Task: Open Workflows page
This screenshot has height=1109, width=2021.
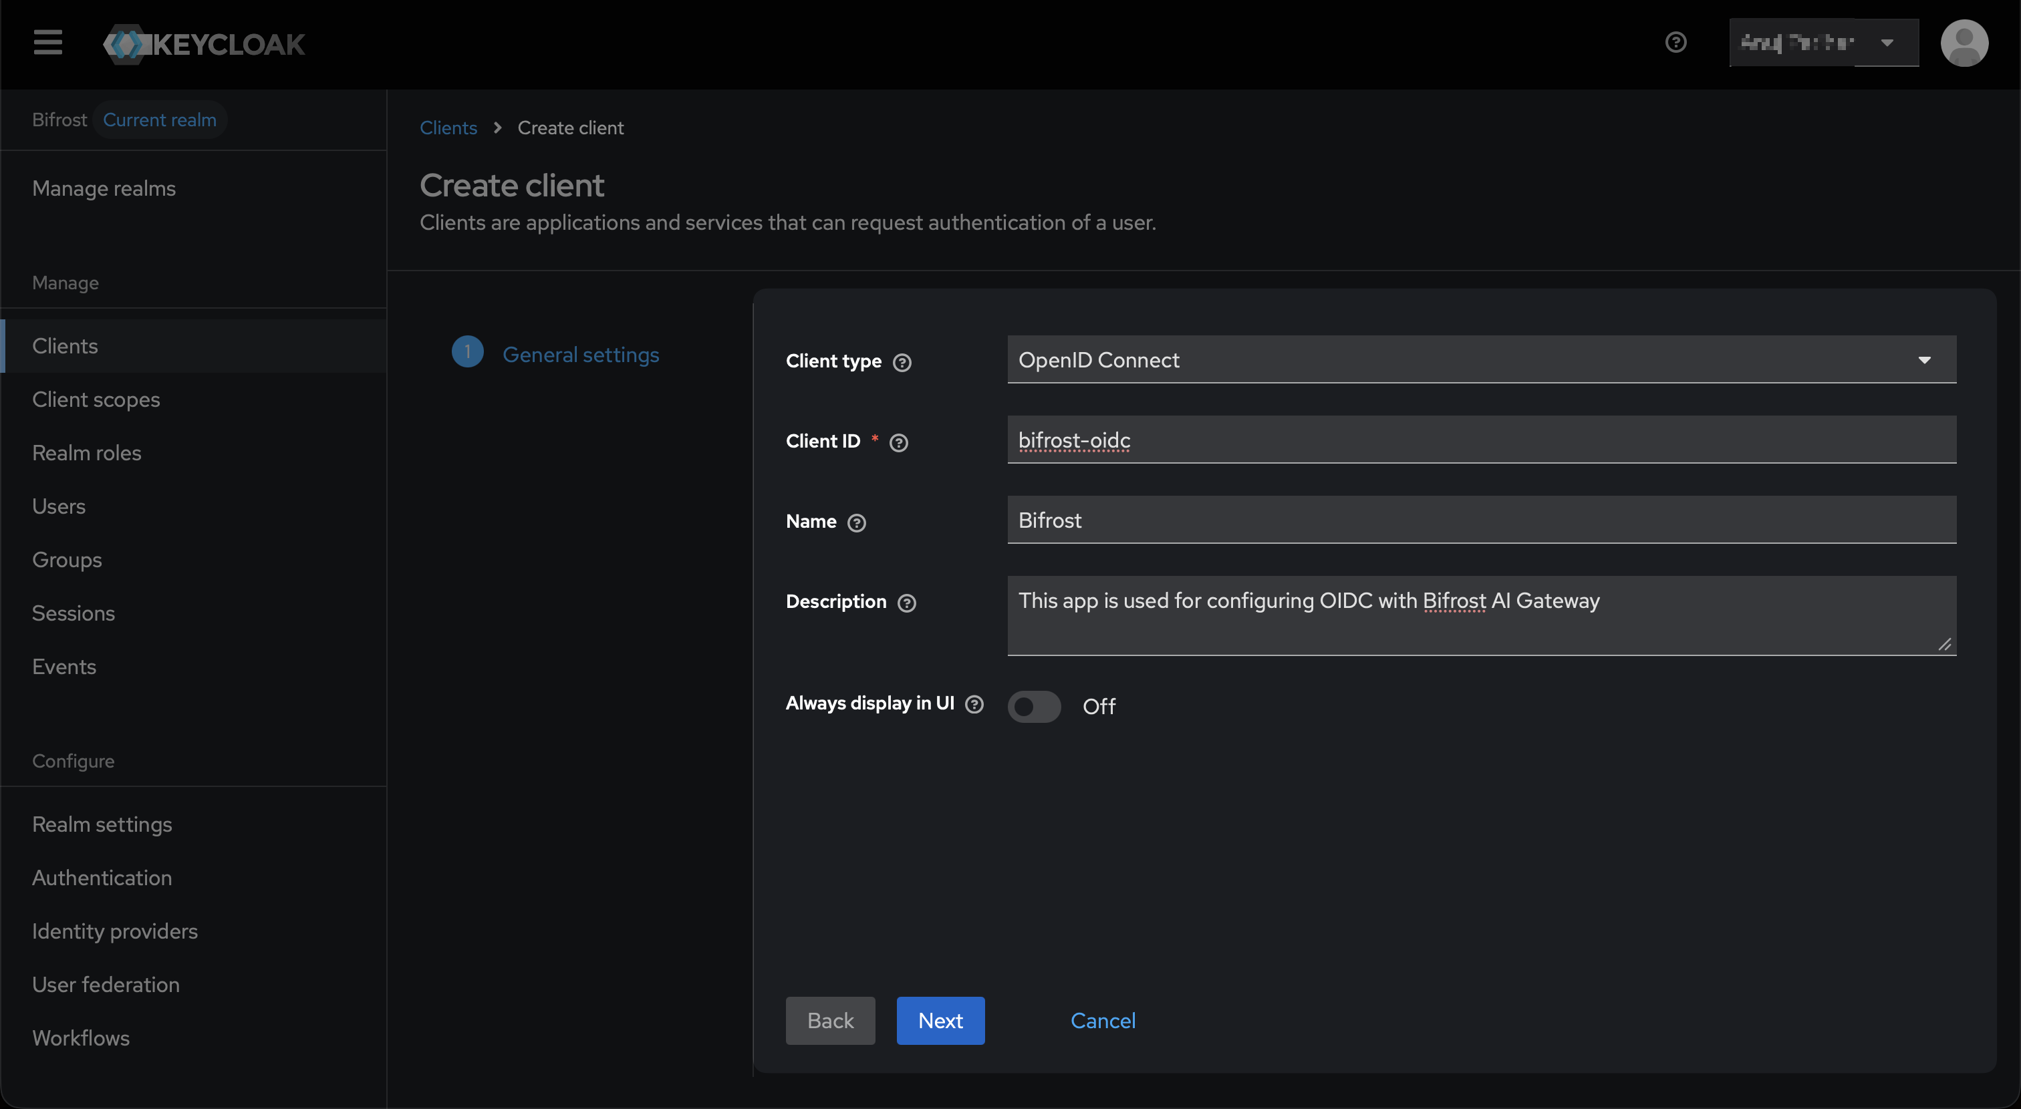Action: click(x=193, y=1038)
